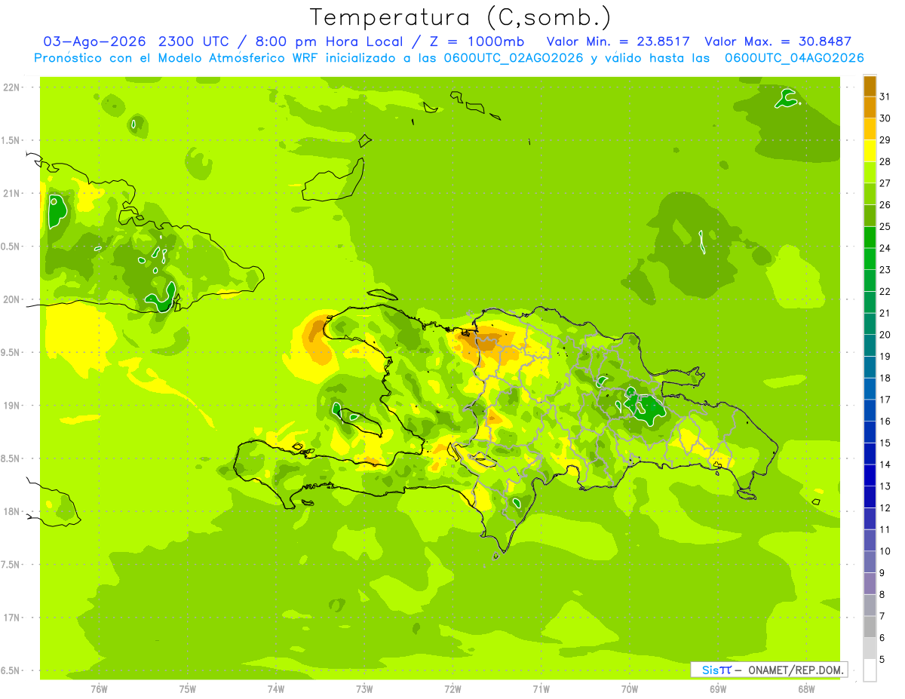Screen dimensions: 905x699
Task: Click the "71W" longitude label
Action: click(x=541, y=688)
